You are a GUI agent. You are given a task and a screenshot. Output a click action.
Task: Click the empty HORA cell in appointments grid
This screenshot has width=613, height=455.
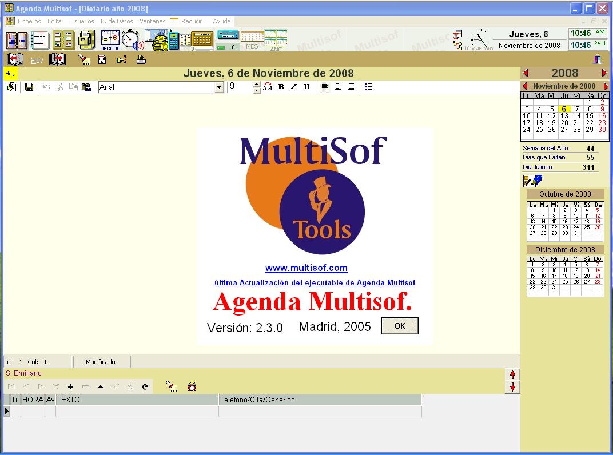pos(33,411)
